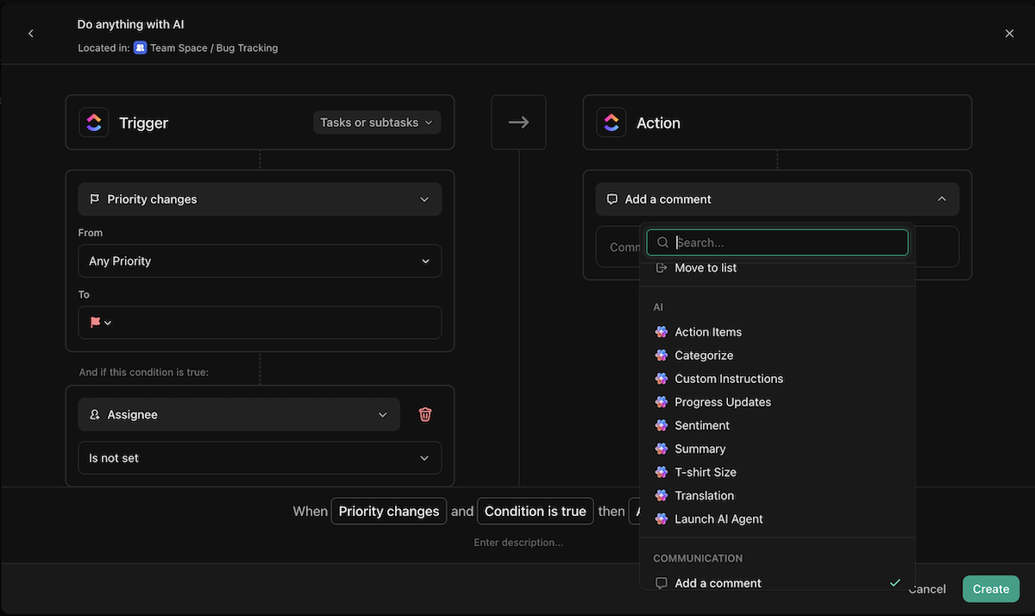Viewport: 1035px width, 616px height.
Task: Click the ClickUp logo in the Trigger card
Action: [94, 122]
